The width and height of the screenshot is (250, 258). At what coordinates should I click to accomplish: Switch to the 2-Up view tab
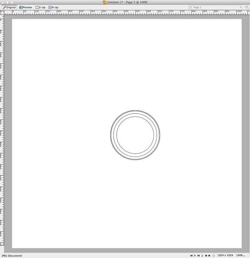40,7
